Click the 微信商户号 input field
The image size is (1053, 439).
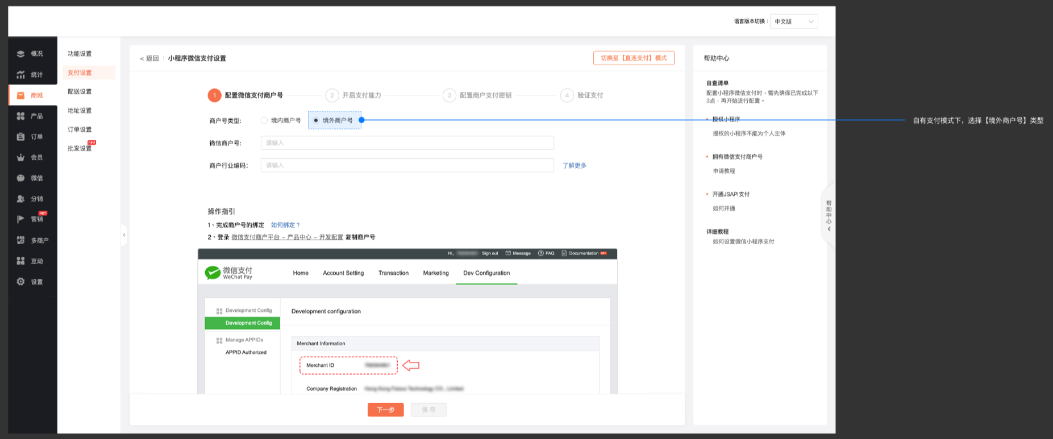point(407,143)
